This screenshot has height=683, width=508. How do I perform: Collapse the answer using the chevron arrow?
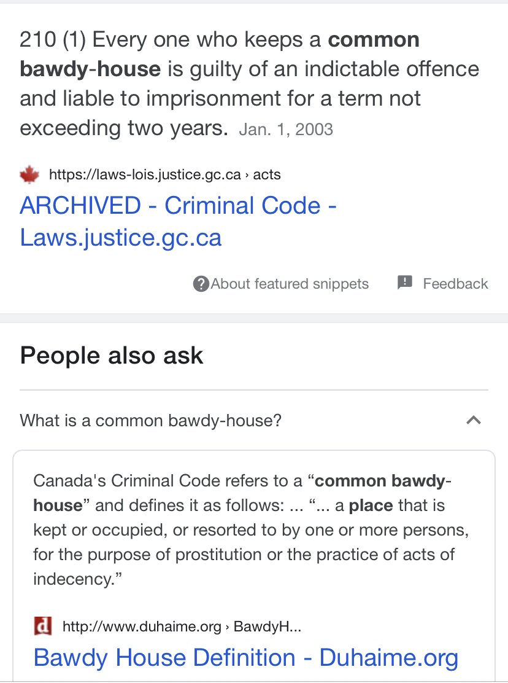pos(473,421)
